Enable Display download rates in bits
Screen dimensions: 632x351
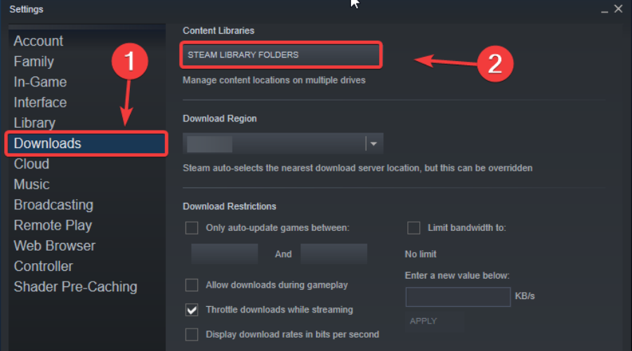coord(192,334)
